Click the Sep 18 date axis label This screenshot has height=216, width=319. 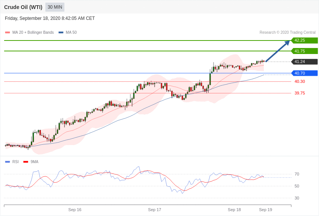tap(234, 210)
